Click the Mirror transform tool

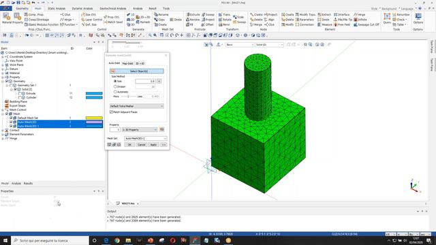pyautogui.click(x=224, y=24)
